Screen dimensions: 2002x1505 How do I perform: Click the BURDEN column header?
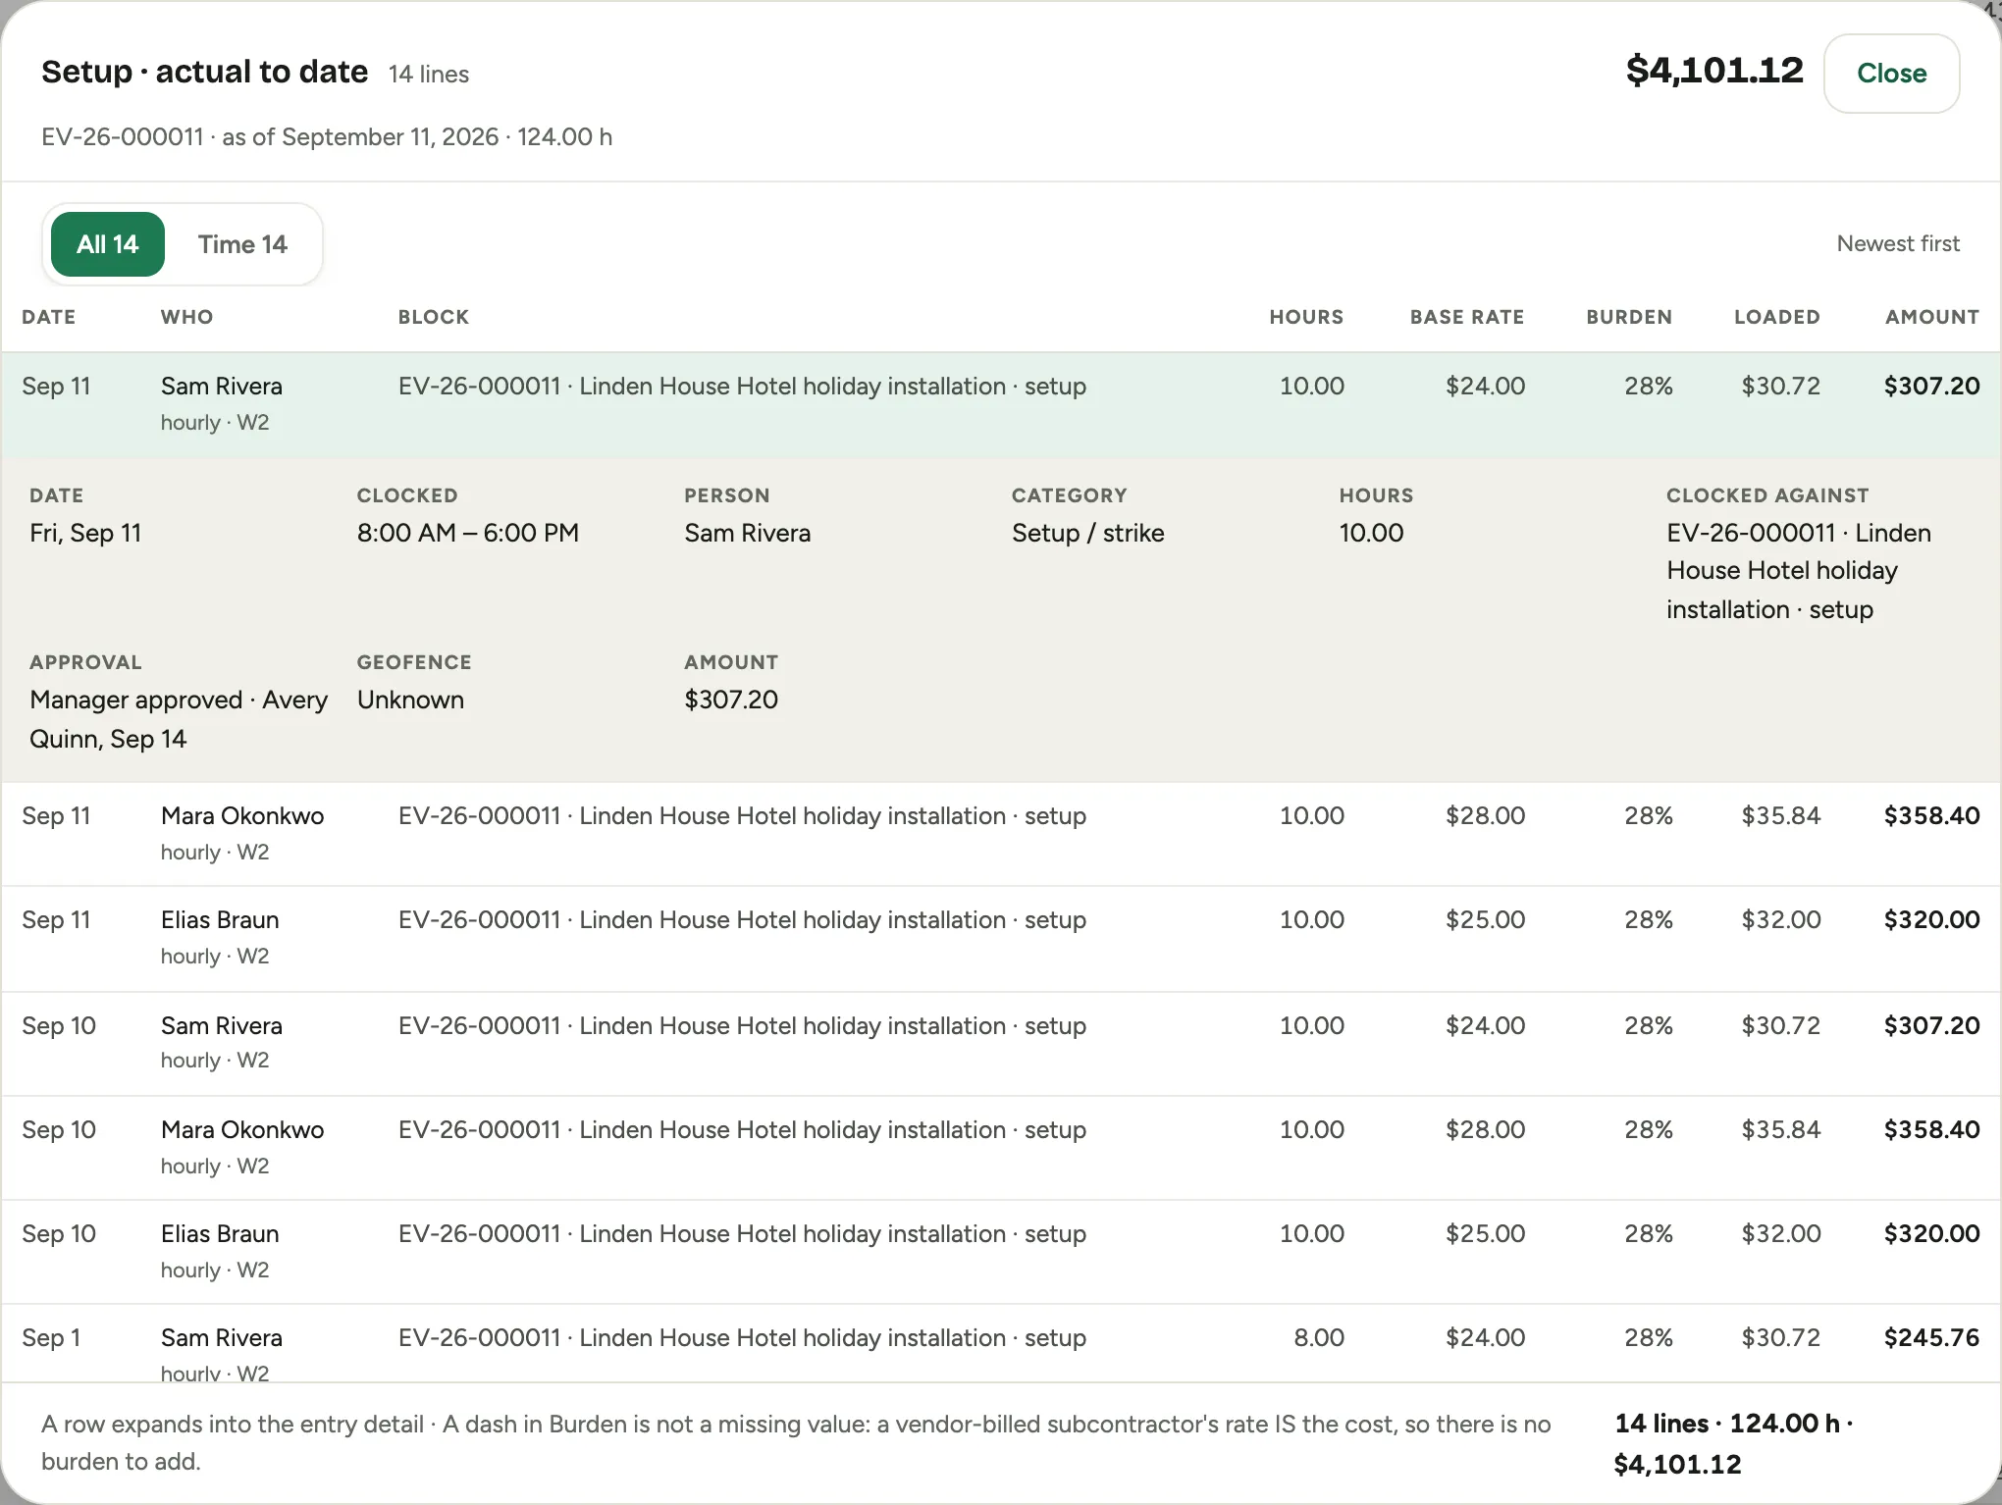pos(1629,317)
